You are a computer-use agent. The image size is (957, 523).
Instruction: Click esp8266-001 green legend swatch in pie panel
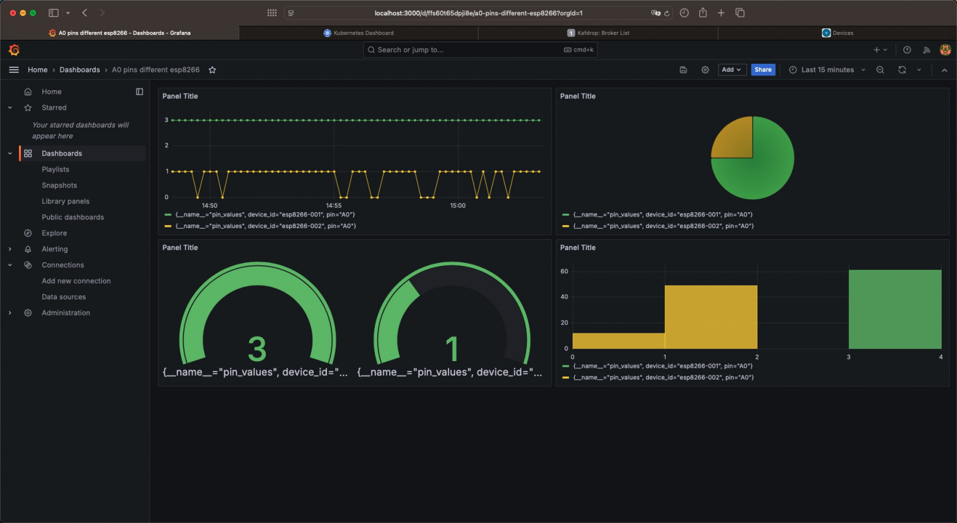pyautogui.click(x=566, y=215)
